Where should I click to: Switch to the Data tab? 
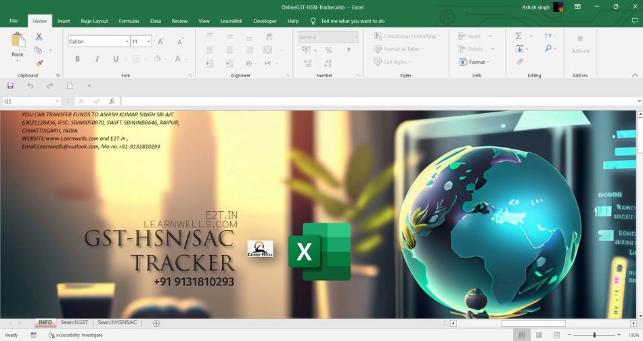[156, 21]
